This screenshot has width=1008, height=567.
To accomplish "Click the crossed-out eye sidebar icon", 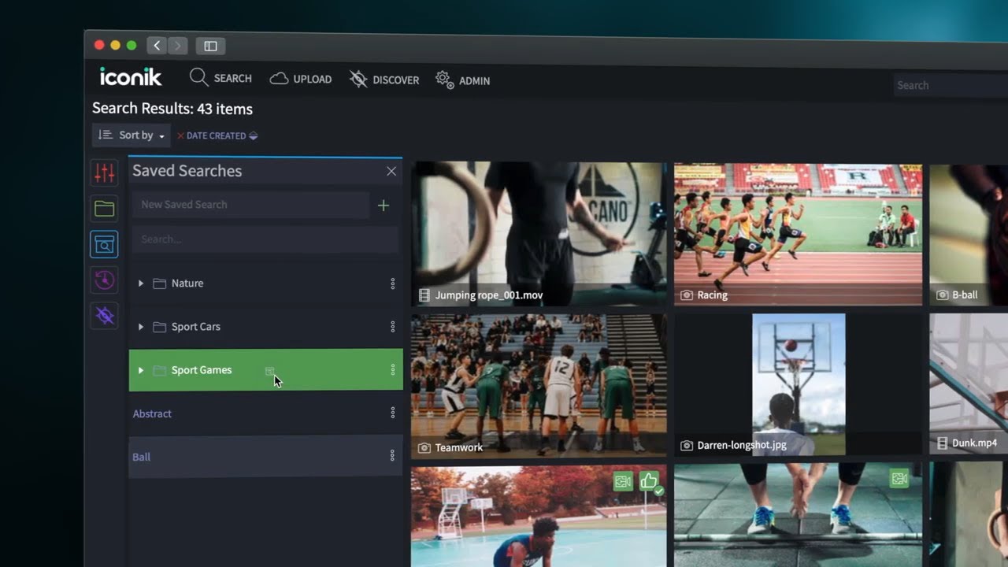I will 105,316.
